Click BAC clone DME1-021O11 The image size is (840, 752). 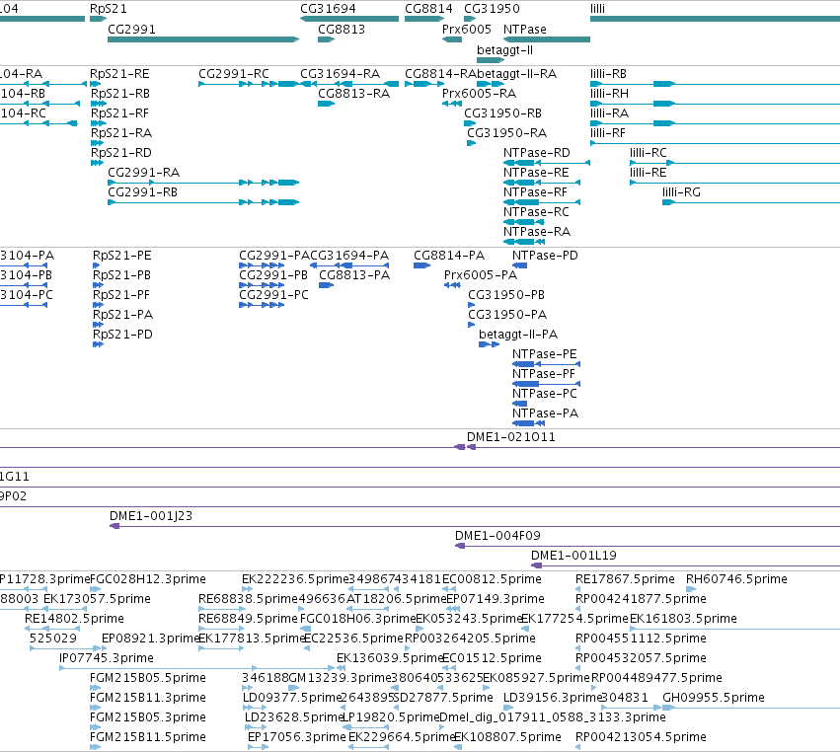coord(511,436)
